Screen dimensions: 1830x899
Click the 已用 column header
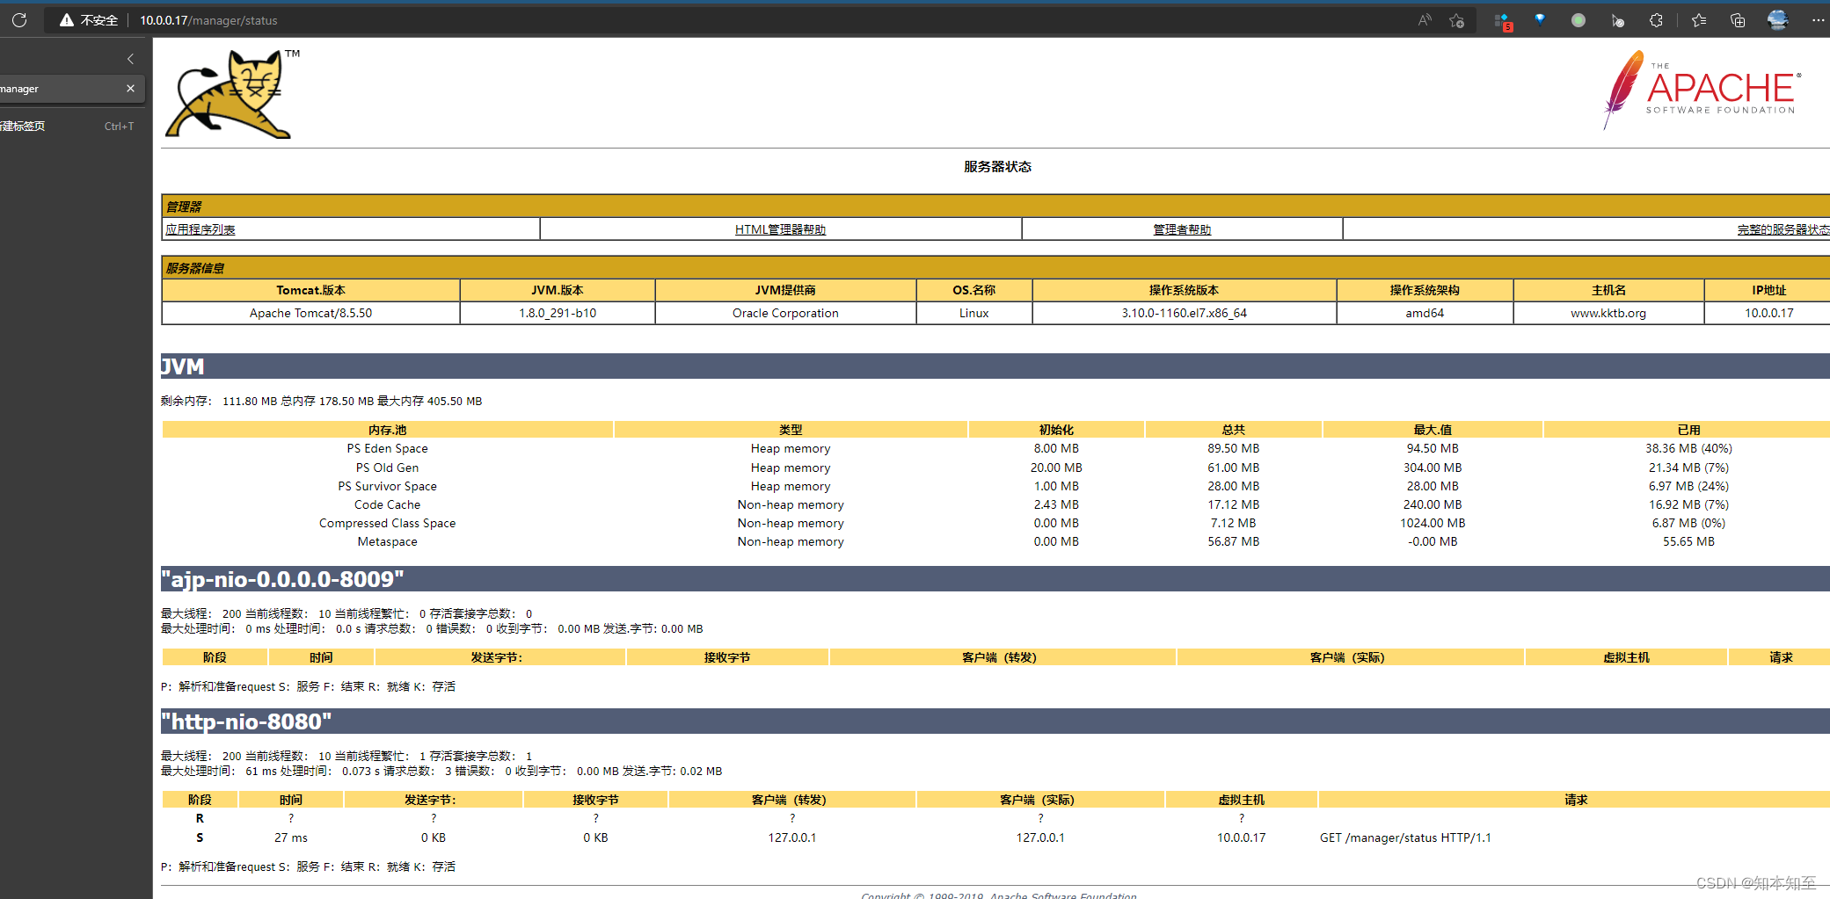coord(1688,430)
